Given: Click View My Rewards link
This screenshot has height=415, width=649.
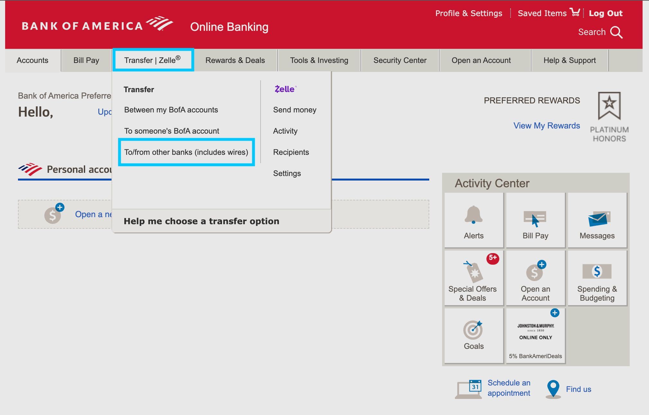Looking at the screenshot, I should [x=547, y=126].
